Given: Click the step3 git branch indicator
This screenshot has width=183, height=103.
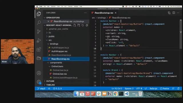Looking at the screenshot, I should point(41,88).
